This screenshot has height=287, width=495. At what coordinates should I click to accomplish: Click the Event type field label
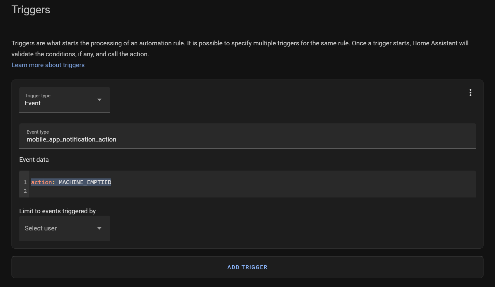[x=38, y=132]
